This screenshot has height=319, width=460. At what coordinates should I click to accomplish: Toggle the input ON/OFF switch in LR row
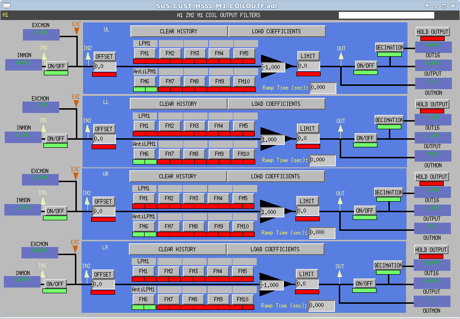tap(55, 284)
